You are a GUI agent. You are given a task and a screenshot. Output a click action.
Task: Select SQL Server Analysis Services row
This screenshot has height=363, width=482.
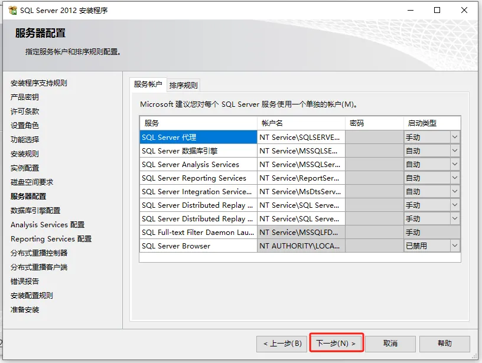(198, 164)
